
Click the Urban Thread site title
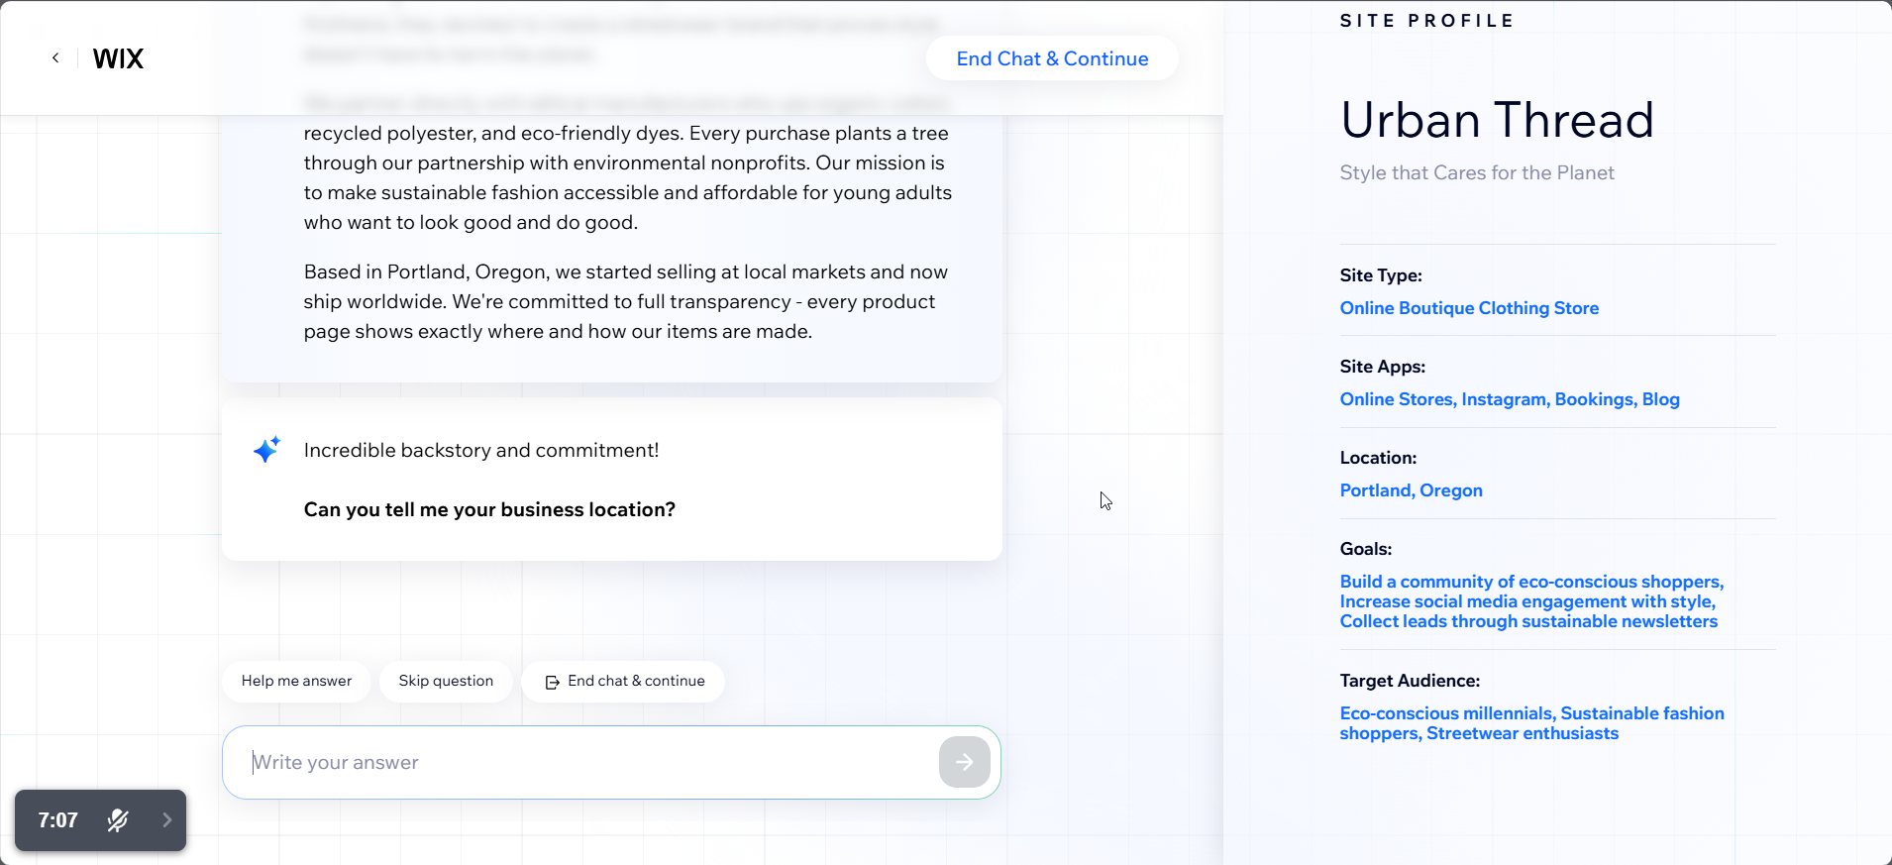click(x=1497, y=120)
